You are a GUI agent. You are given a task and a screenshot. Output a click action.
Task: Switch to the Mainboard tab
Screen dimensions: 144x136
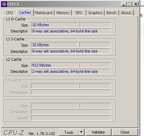[44, 13]
